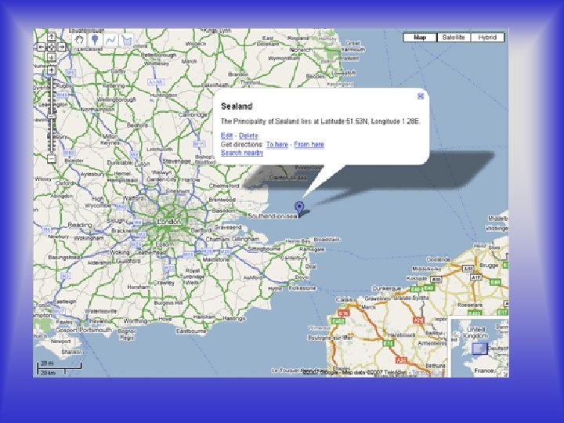The image size is (564, 423).
Task: Click the Delete link in info window
Action: (248, 136)
